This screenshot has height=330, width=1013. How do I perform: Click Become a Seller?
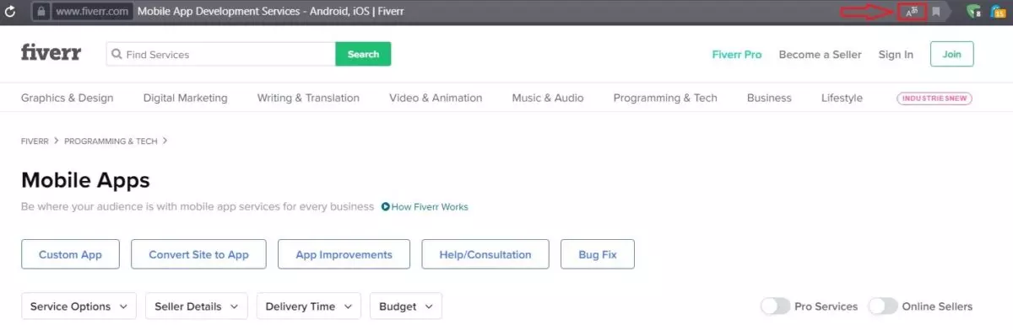click(x=820, y=54)
